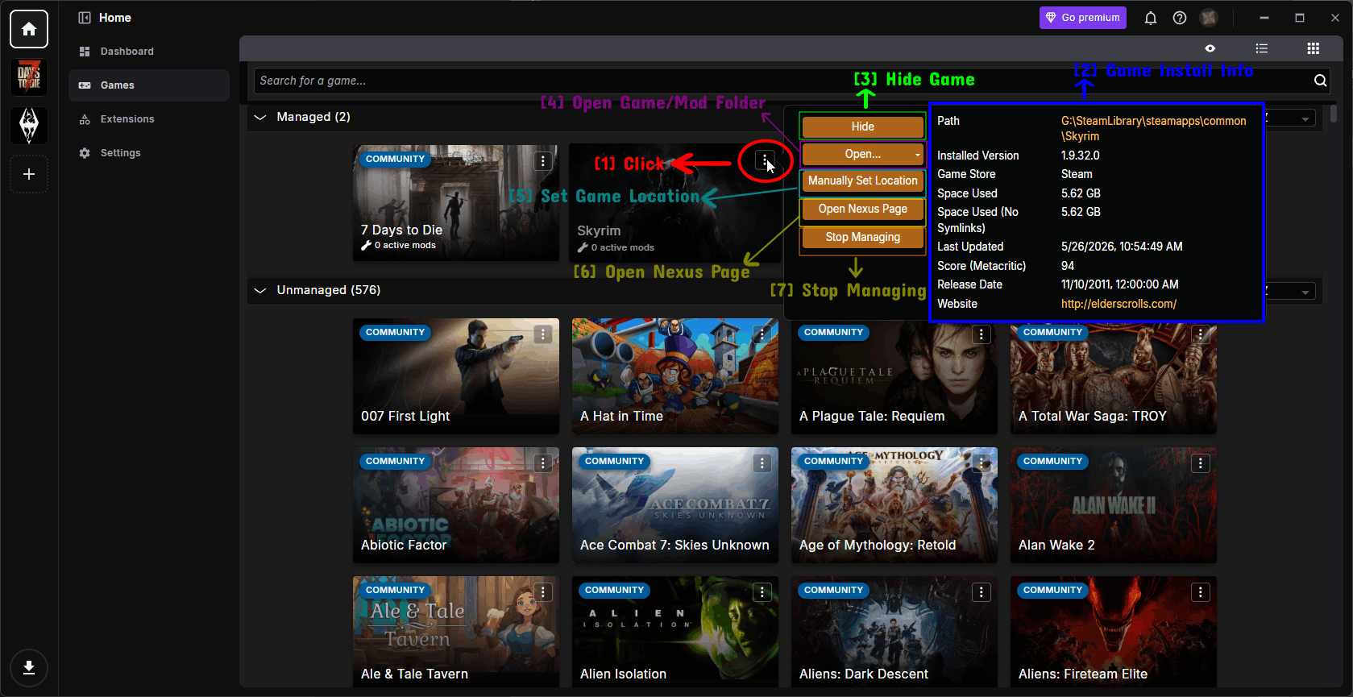Choose Open Nexus Page
Screen dimensions: 1353x697
(x=862, y=210)
